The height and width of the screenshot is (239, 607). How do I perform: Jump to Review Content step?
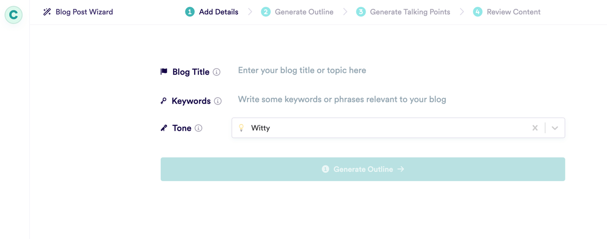coord(507,12)
